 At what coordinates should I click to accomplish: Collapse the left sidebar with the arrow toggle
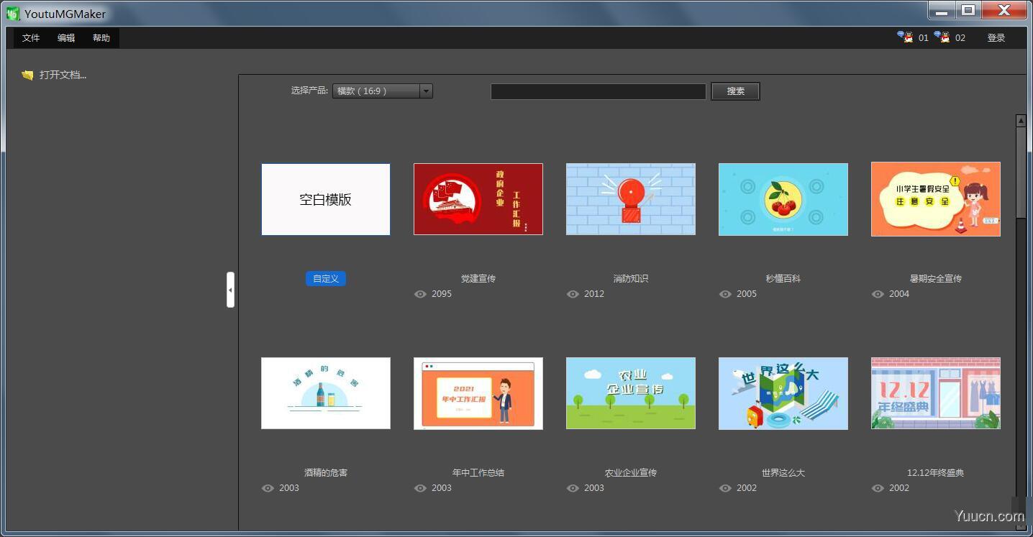[x=230, y=289]
